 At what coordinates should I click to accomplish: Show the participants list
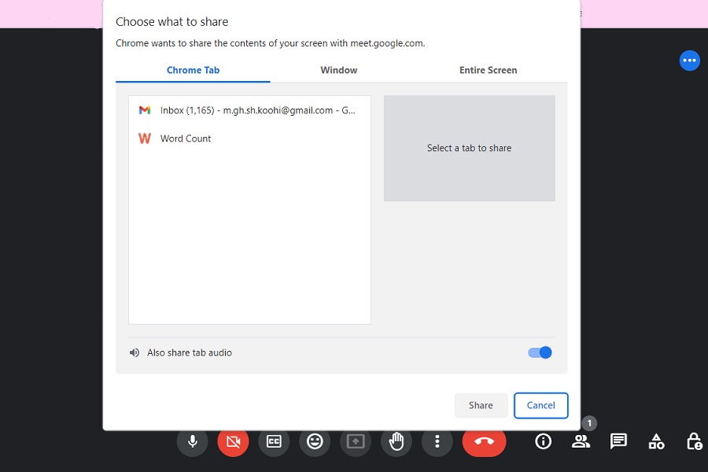(581, 441)
